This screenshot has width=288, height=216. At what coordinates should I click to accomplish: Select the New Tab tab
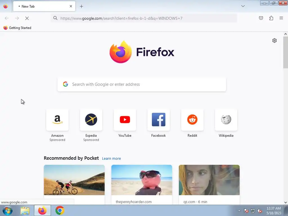click(44, 6)
